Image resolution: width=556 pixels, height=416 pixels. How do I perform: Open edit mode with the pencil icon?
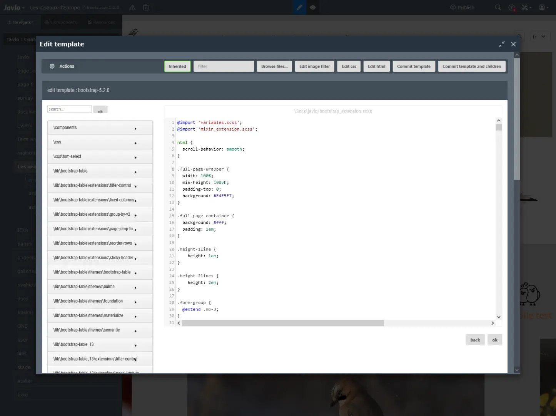pos(299,7)
